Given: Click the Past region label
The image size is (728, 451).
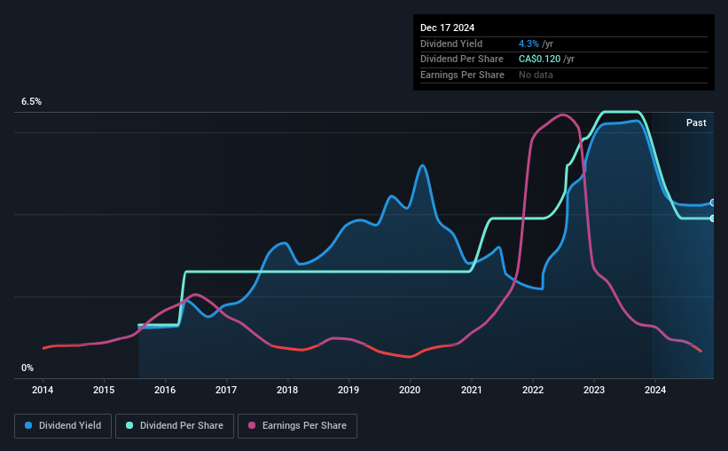Looking at the screenshot, I should [x=696, y=123].
